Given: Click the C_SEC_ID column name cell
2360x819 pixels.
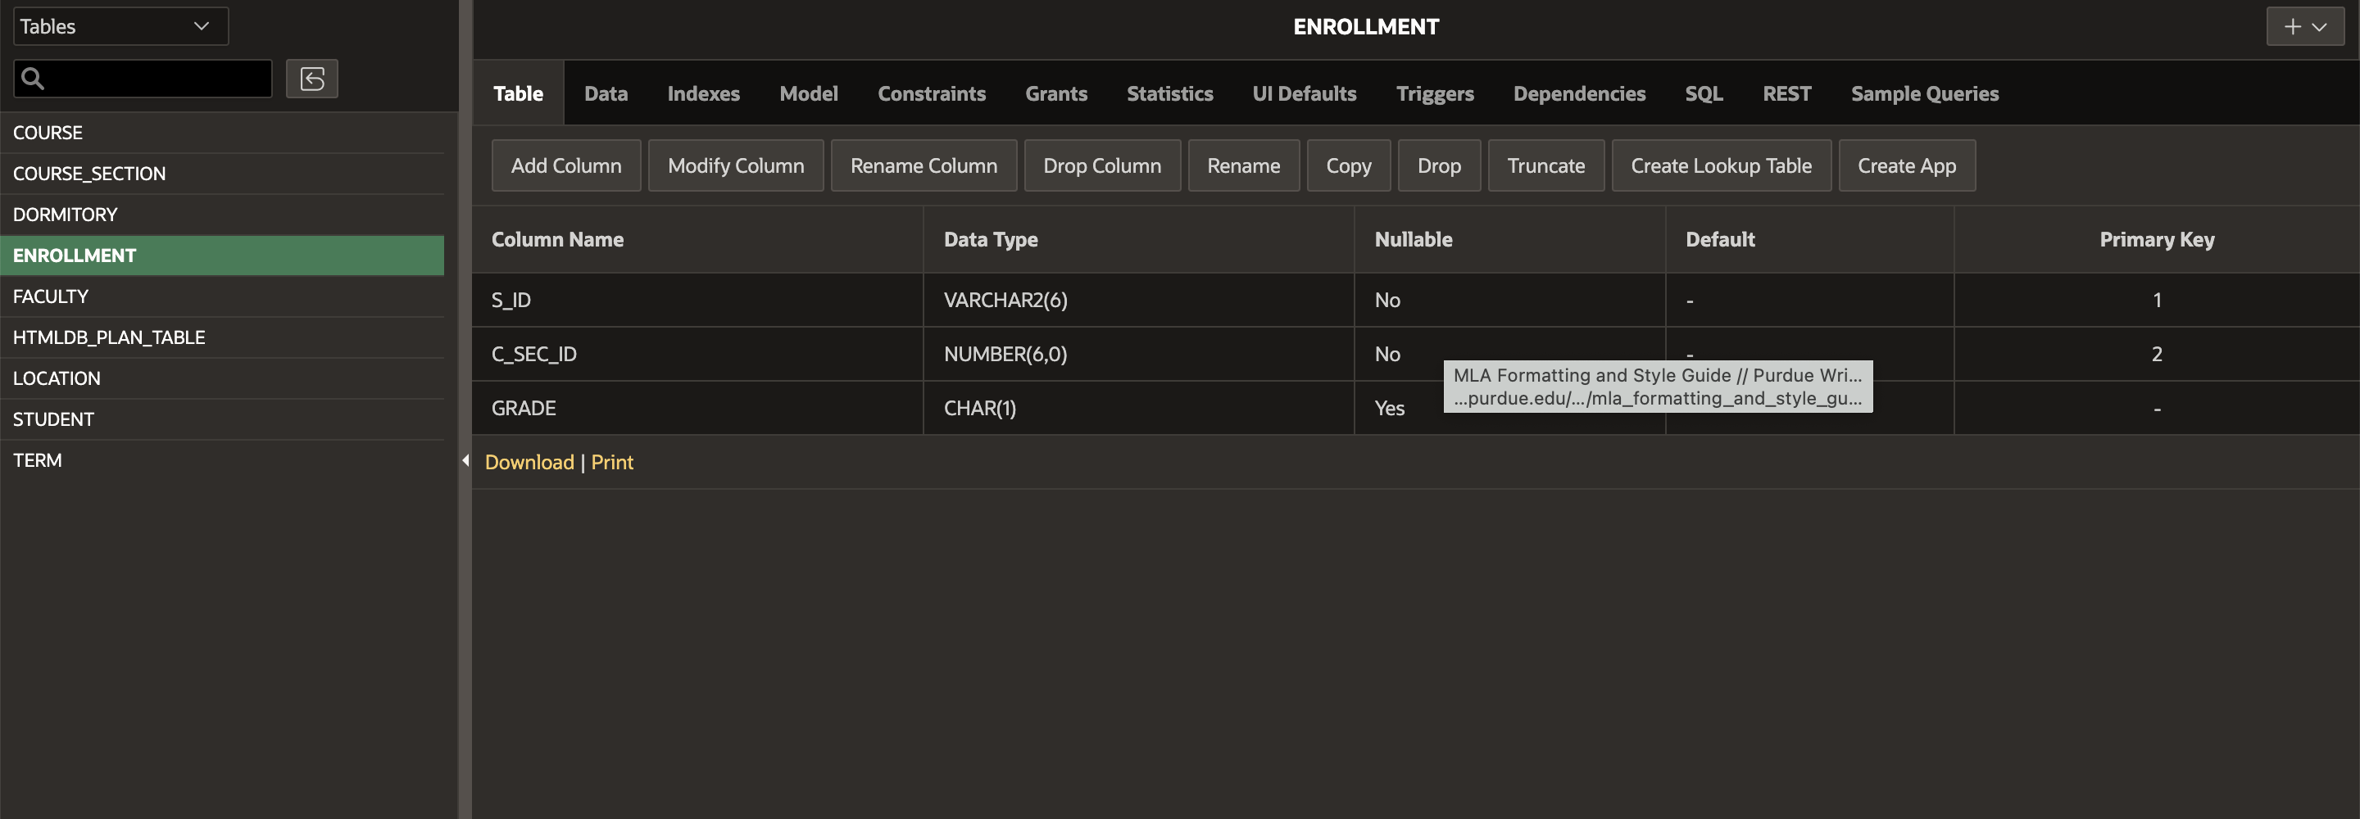Looking at the screenshot, I should [697, 354].
